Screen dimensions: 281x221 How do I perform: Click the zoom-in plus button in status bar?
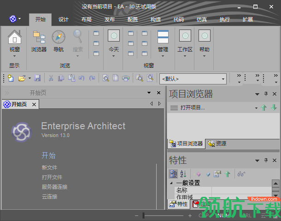click(190, 215)
